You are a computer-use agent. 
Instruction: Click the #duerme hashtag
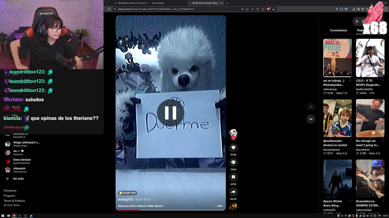(123, 206)
